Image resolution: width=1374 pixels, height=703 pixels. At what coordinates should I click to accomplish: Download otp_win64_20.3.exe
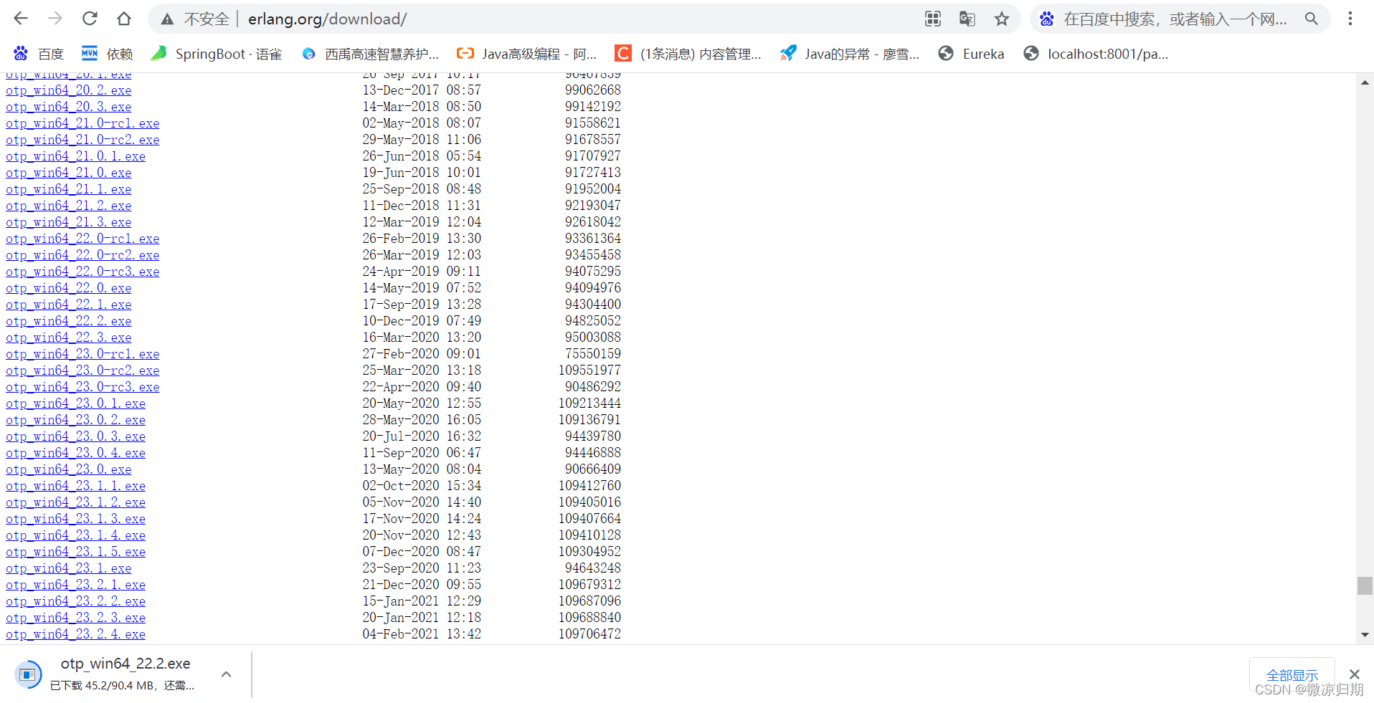tap(69, 107)
